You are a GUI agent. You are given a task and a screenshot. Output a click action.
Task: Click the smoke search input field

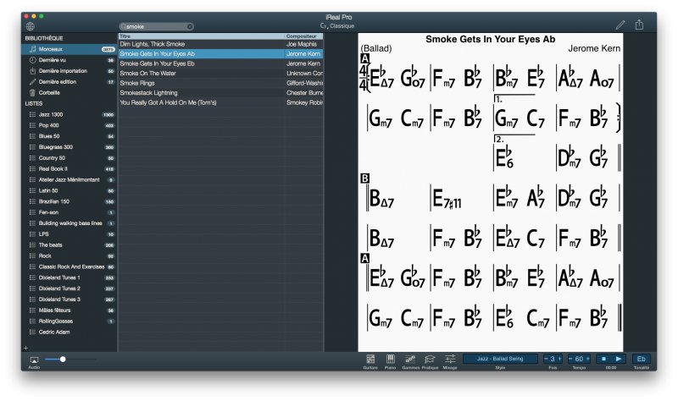point(156,27)
